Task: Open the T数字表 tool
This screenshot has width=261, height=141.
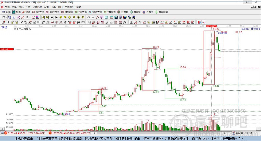Action: [x=110, y=12]
